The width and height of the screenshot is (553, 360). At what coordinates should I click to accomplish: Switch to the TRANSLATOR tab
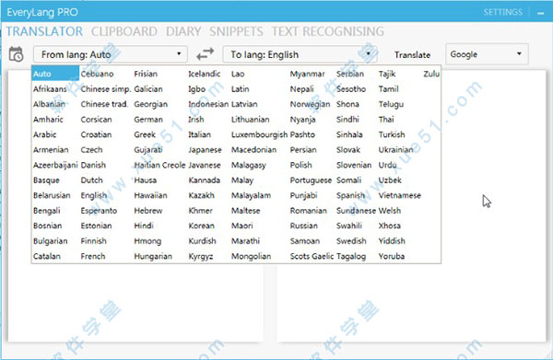(44, 31)
